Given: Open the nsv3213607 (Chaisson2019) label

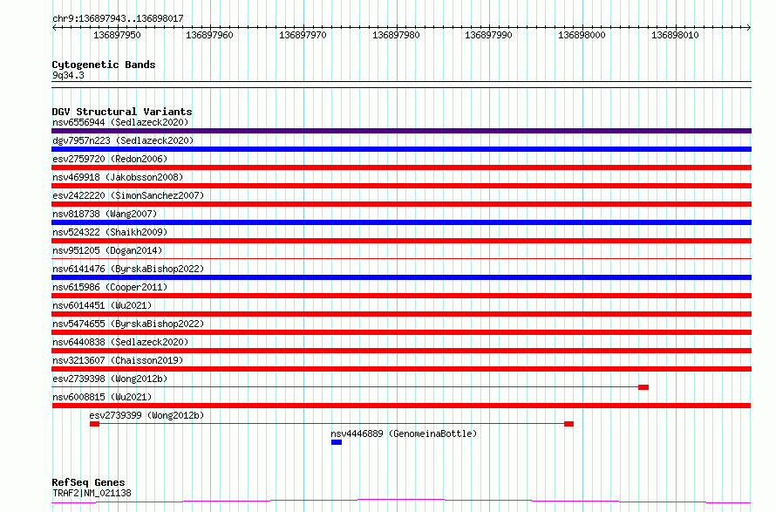Looking at the screenshot, I should (x=118, y=360).
